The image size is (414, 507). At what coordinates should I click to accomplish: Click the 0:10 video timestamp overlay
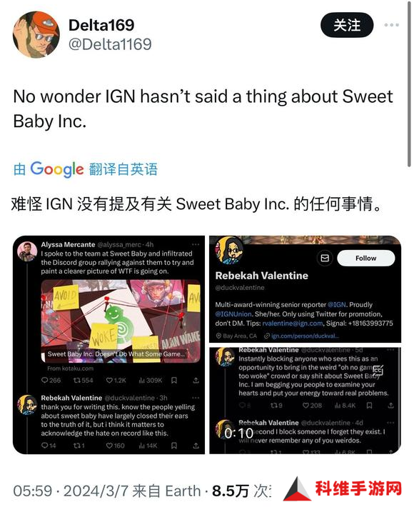pos(239,433)
